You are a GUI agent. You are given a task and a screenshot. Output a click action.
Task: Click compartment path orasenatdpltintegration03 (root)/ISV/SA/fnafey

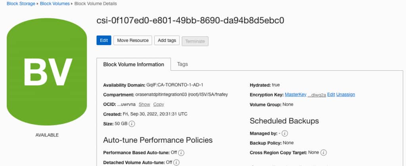(x=182, y=94)
